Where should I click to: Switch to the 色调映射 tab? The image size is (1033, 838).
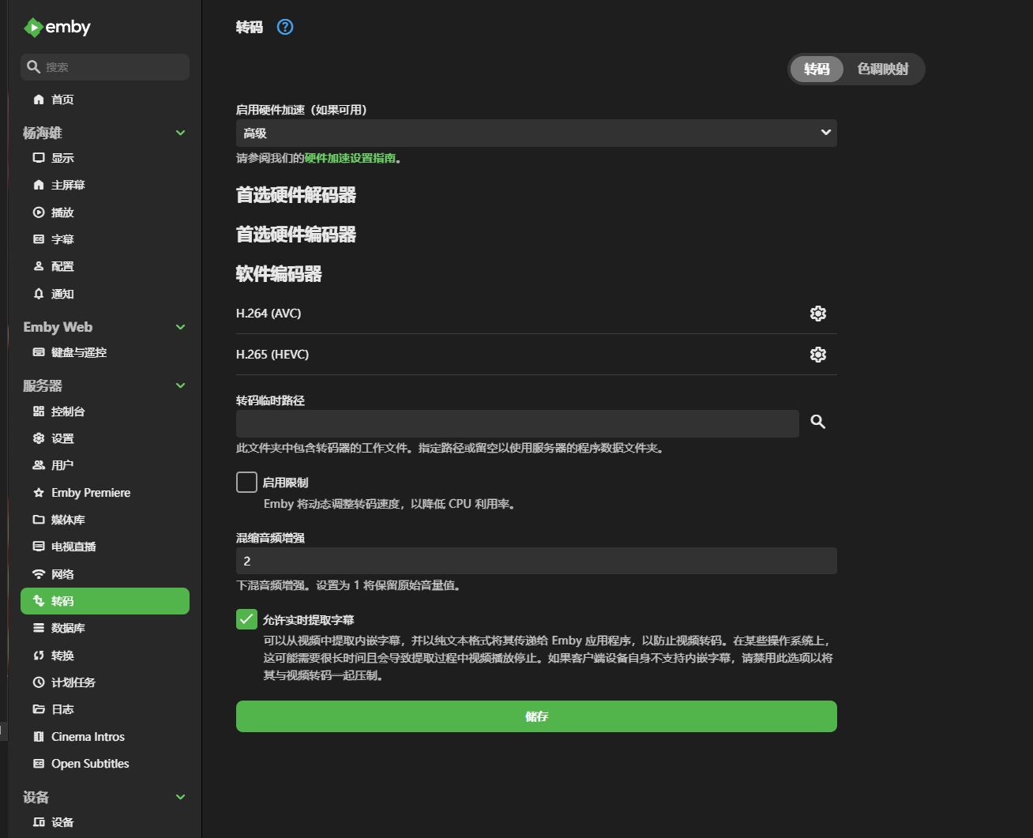point(883,70)
